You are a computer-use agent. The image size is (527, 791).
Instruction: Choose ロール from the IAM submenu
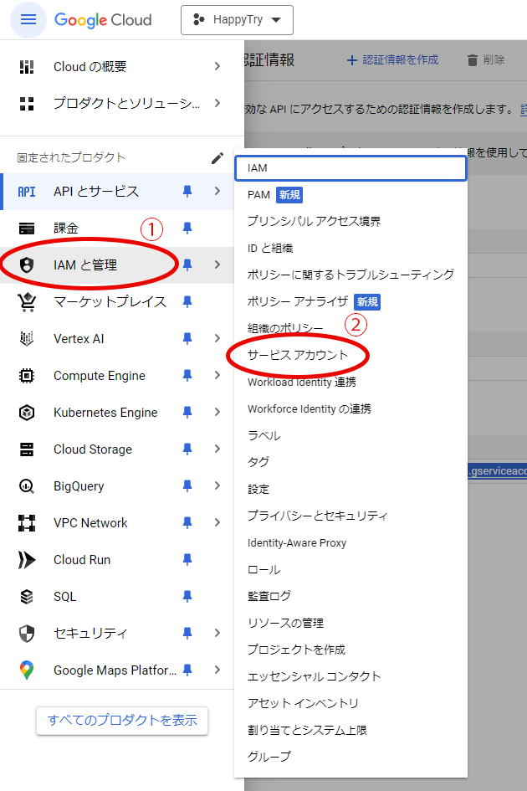click(x=263, y=569)
